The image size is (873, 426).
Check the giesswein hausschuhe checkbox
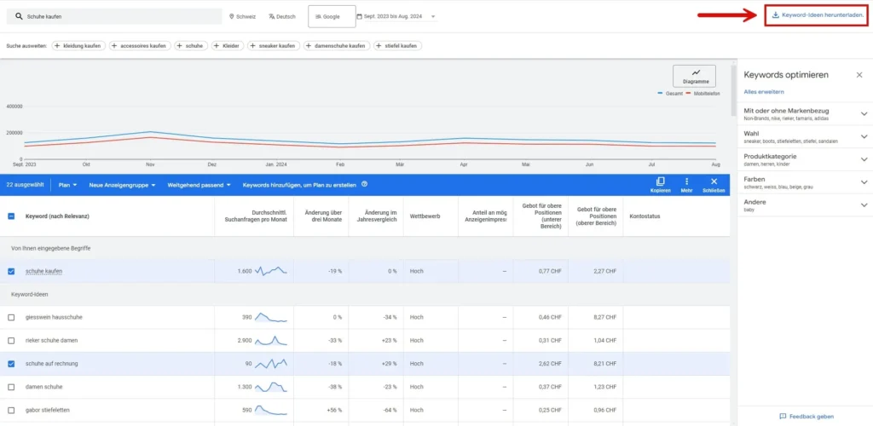[x=11, y=317]
